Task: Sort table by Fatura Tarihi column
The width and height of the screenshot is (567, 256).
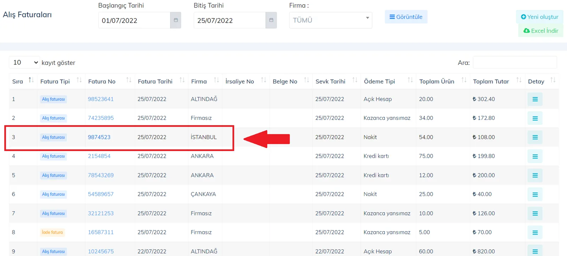Action: 161,81
